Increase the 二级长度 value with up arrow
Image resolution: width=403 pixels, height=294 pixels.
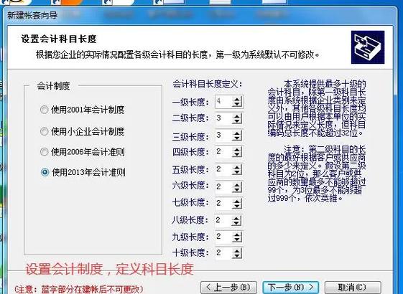(237, 116)
